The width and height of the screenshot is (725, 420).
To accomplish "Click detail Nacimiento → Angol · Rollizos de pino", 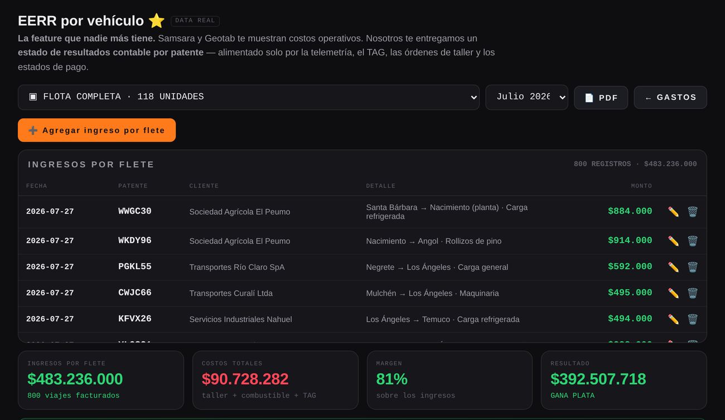I will click(x=434, y=241).
